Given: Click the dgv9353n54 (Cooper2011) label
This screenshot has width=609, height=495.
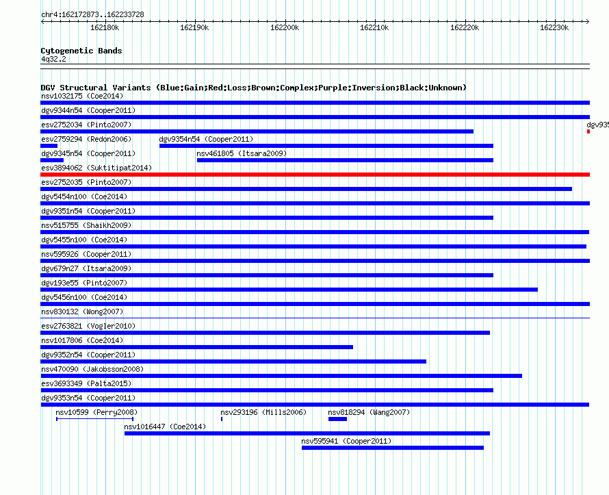Looking at the screenshot, I should [x=88, y=398].
